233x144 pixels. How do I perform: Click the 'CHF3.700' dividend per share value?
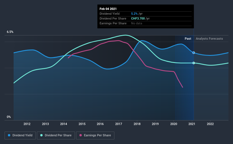coord(138,18)
